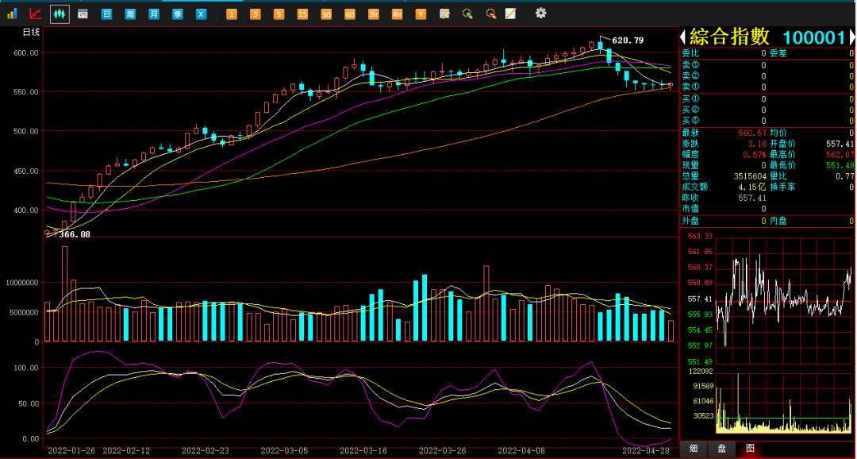Click the 内盘 label
857x459 pixels.
pyautogui.click(x=778, y=221)
